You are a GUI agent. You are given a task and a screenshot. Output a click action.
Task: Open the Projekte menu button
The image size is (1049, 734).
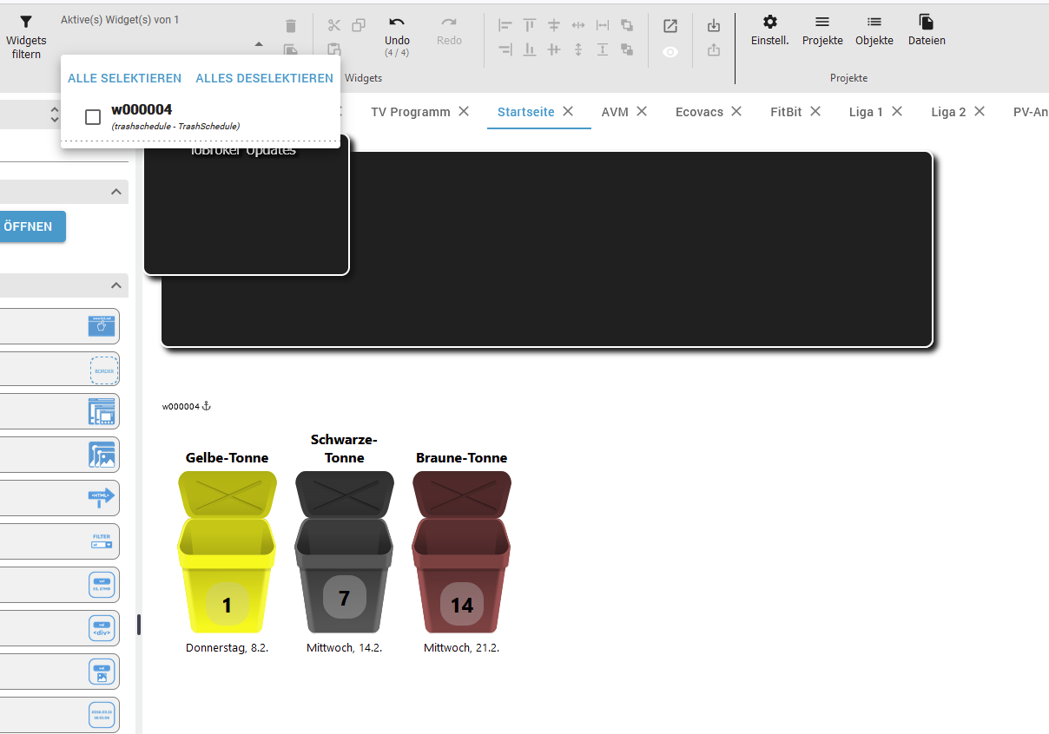pos(822,30)
